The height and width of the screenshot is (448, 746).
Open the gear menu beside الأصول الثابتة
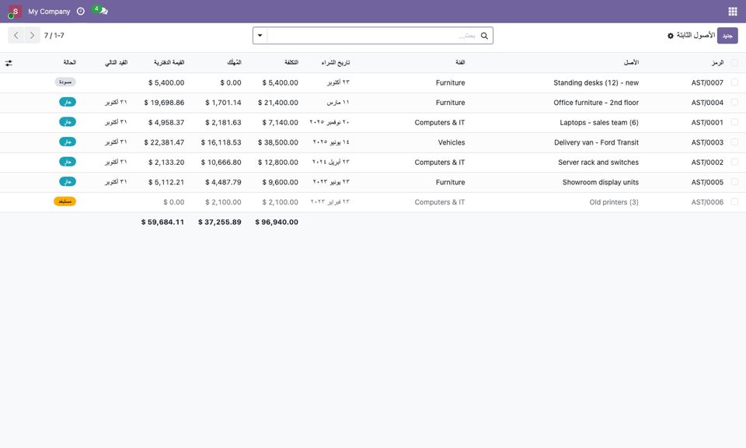click(671, 36)
